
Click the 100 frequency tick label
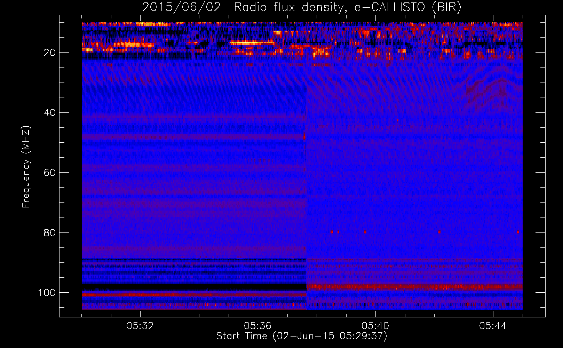[x=47, y=293]
